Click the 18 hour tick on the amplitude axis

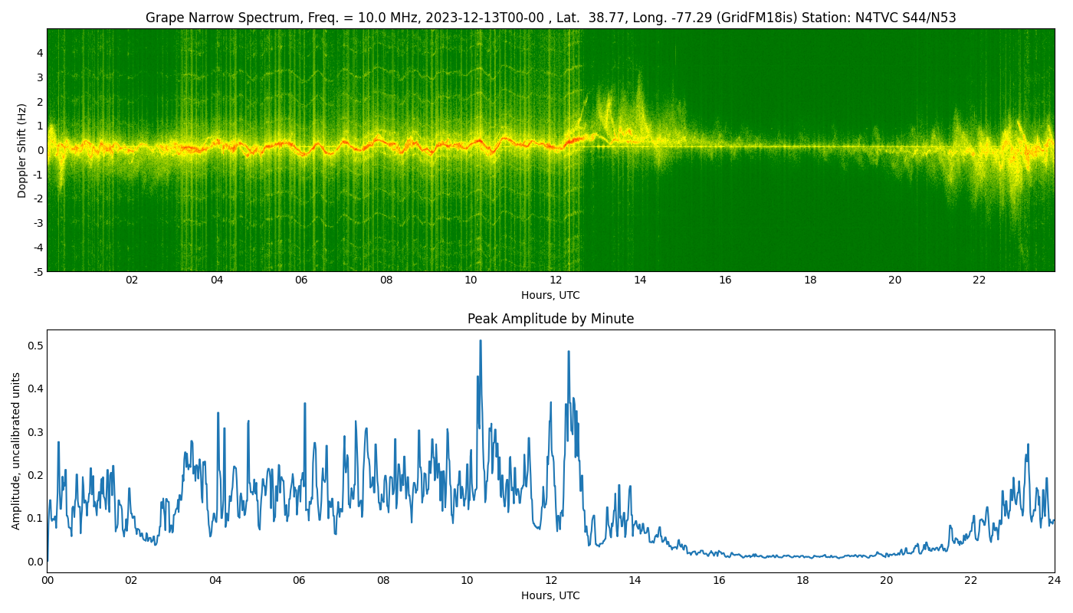[x=802, y=580]
